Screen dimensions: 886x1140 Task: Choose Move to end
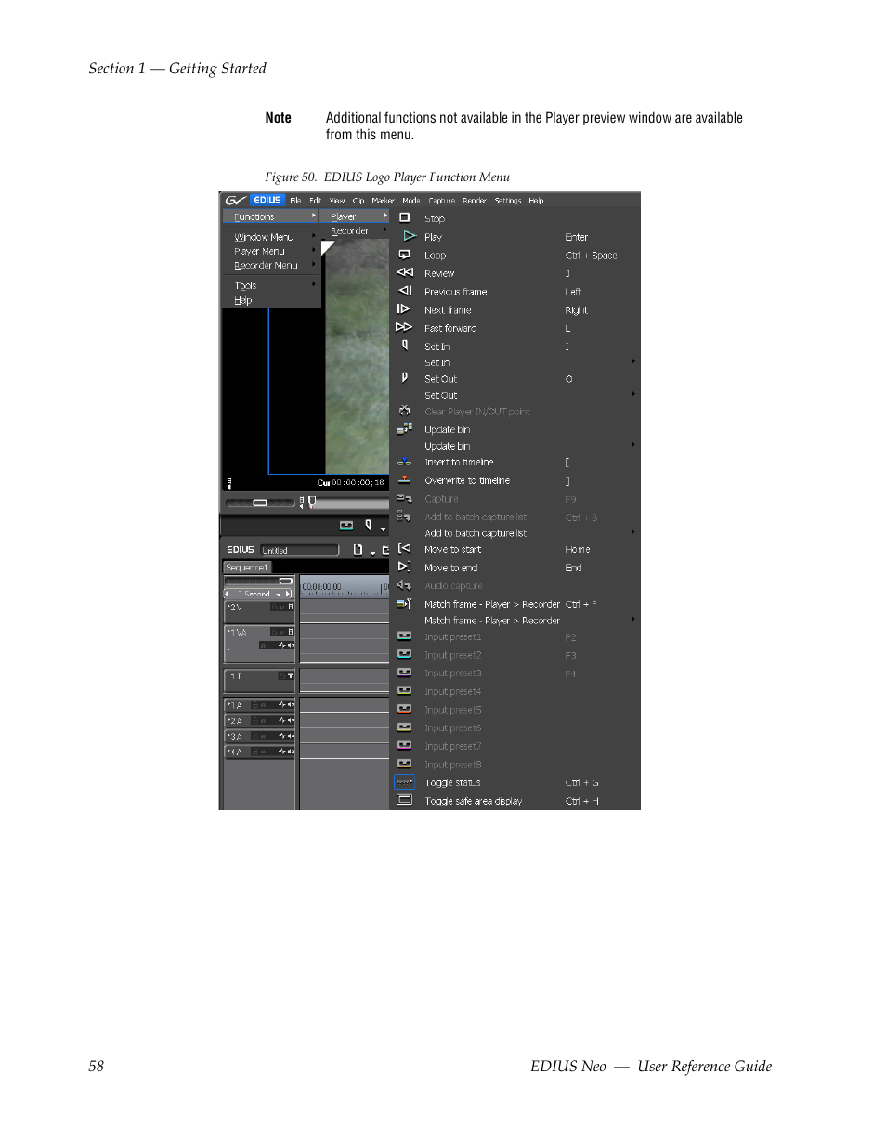(x=515, y=568)
